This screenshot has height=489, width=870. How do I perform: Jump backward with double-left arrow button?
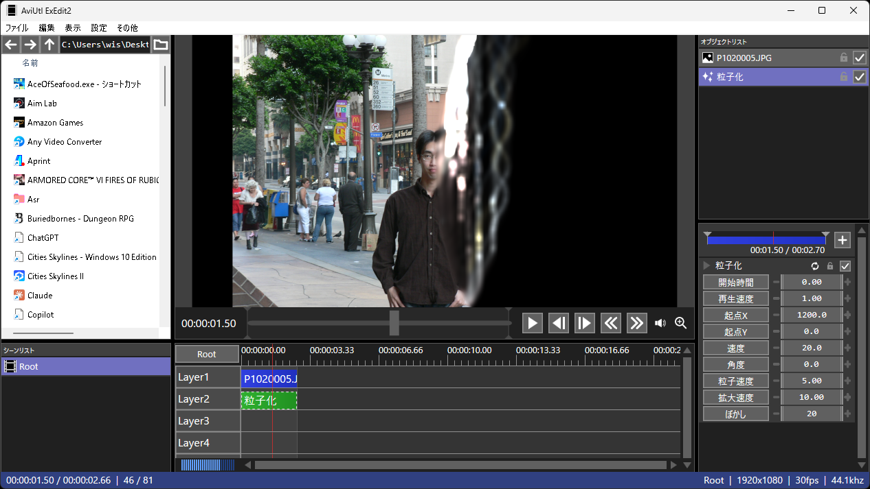[611, 323]
